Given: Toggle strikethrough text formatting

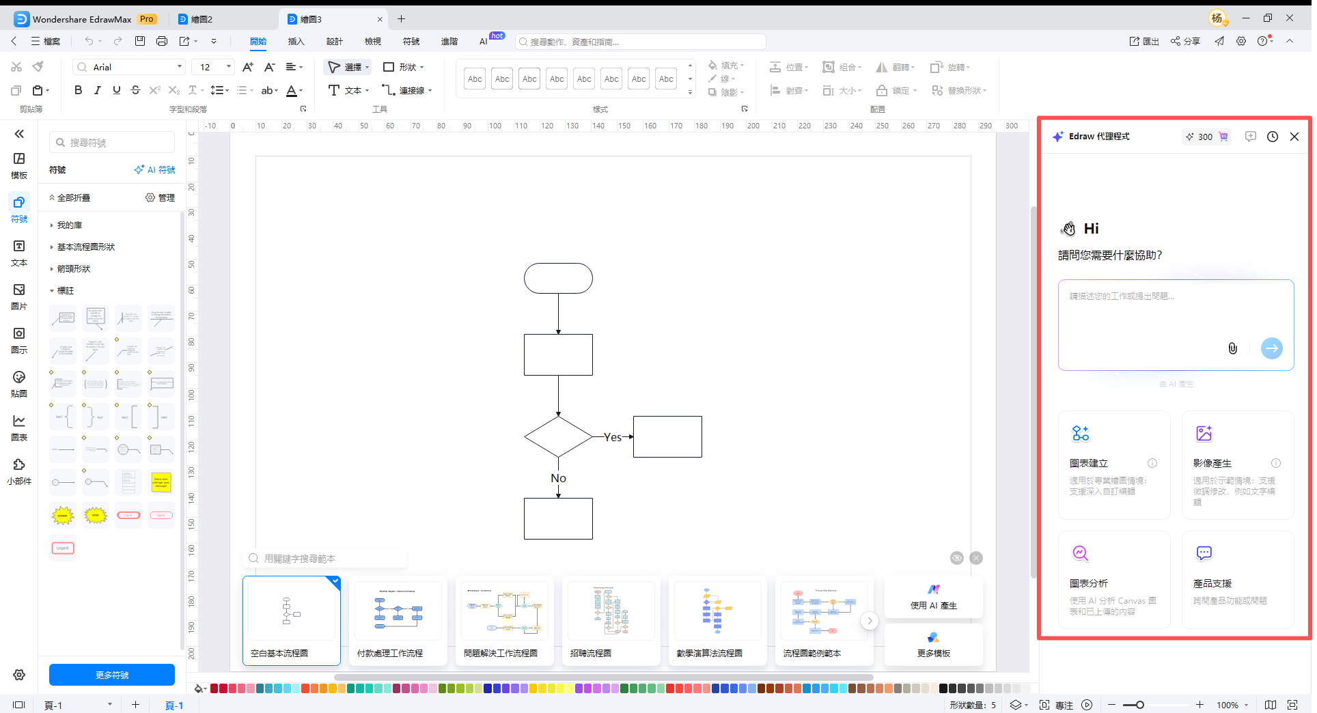Looking at the screenshot, I should (135, 90).
